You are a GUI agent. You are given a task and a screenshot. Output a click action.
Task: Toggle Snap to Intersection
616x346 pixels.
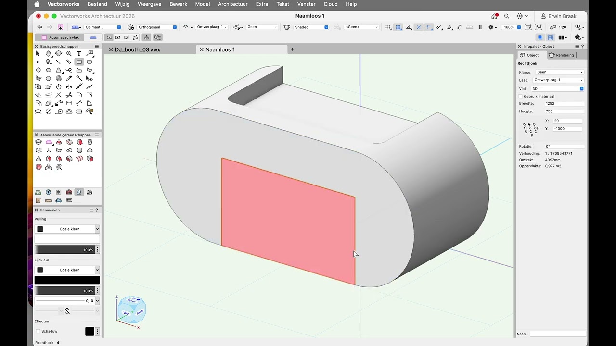coord(419,27)
